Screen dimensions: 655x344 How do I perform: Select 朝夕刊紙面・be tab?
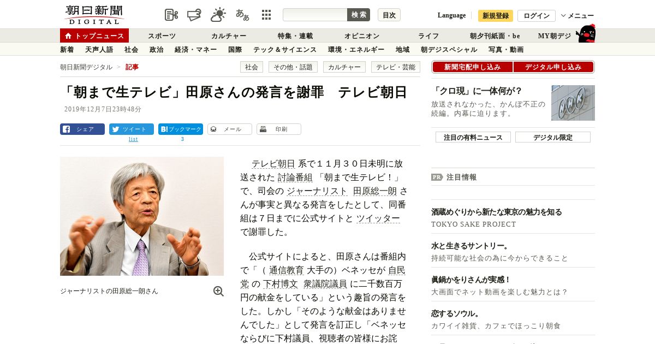[x=495, y=35]
